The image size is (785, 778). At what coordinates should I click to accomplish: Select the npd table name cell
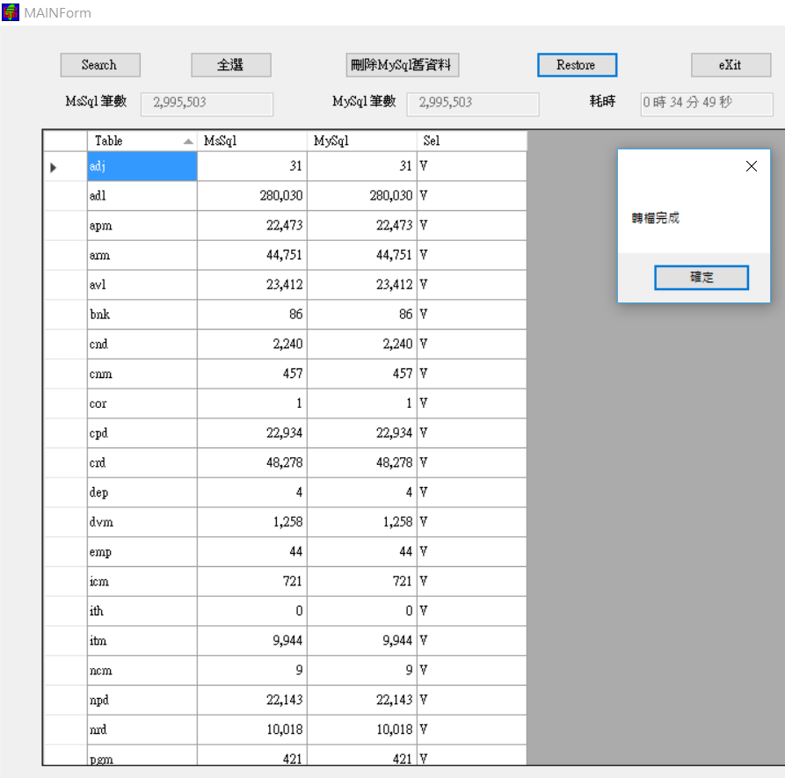pyautogui.click(x=142, y=700)
